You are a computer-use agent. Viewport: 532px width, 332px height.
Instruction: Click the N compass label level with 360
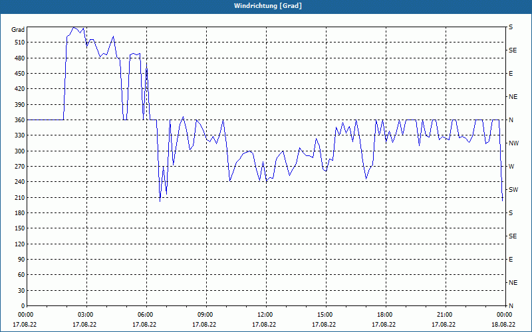511,120
